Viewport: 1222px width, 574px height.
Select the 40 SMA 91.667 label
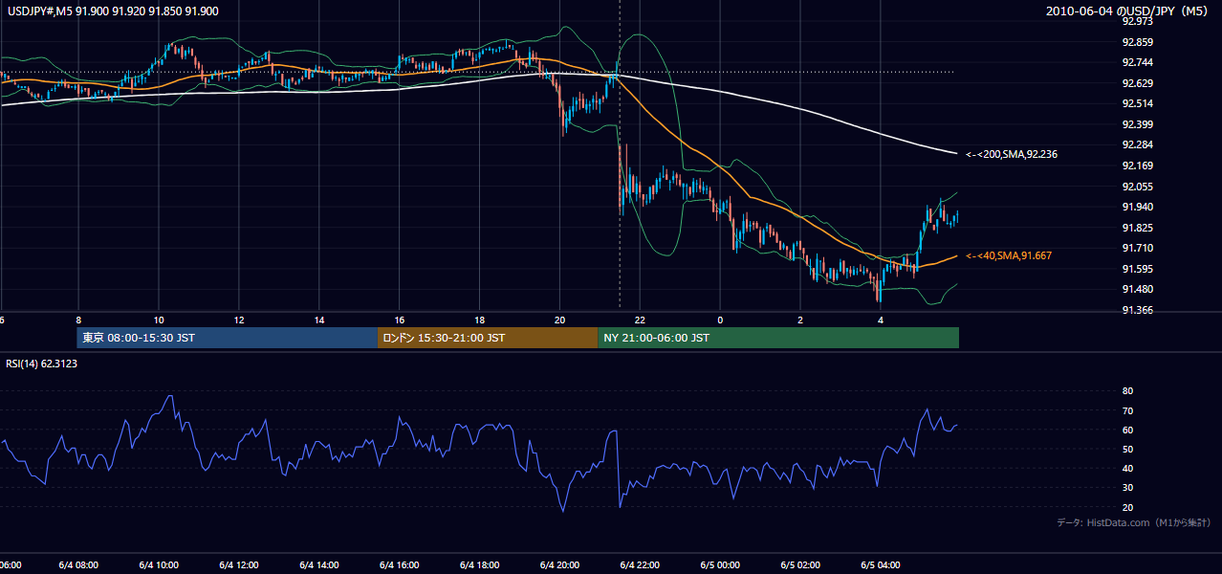[x=1009, y=255]
